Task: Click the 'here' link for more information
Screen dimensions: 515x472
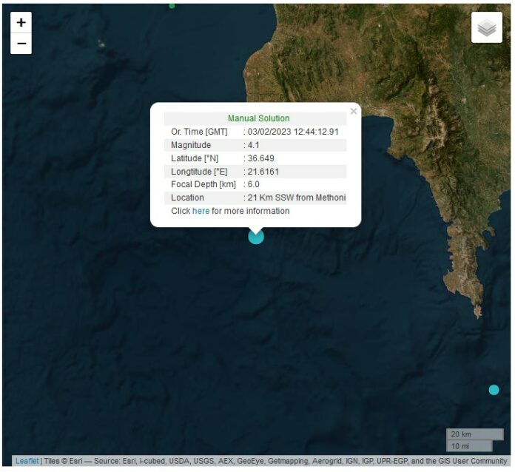Action: (201, 211)
